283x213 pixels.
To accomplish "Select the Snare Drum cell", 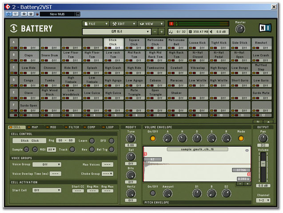I will pyautogui.click(x=49, y=55).
